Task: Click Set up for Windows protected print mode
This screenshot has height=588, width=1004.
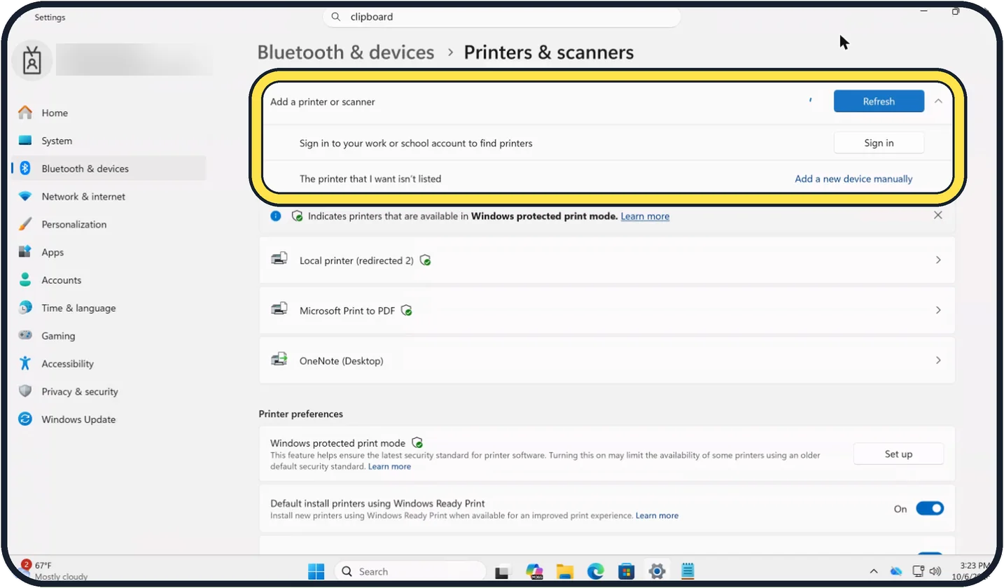Action: tap(898, 454)
